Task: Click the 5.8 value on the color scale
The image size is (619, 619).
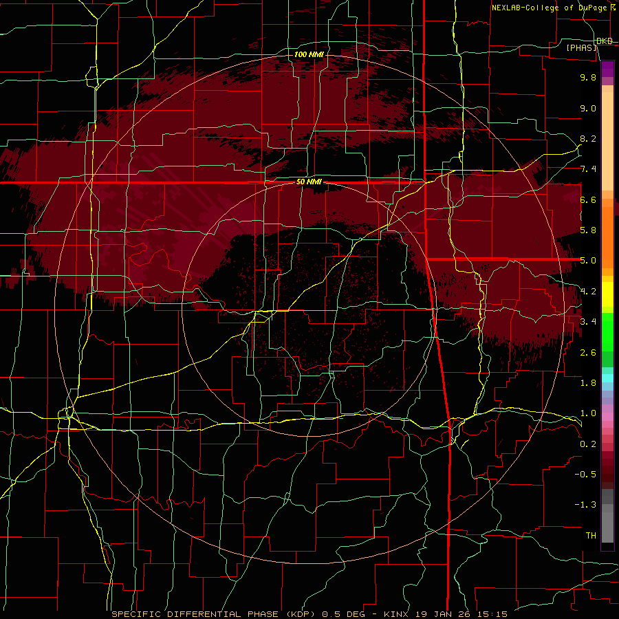Action: pos(588,230)
